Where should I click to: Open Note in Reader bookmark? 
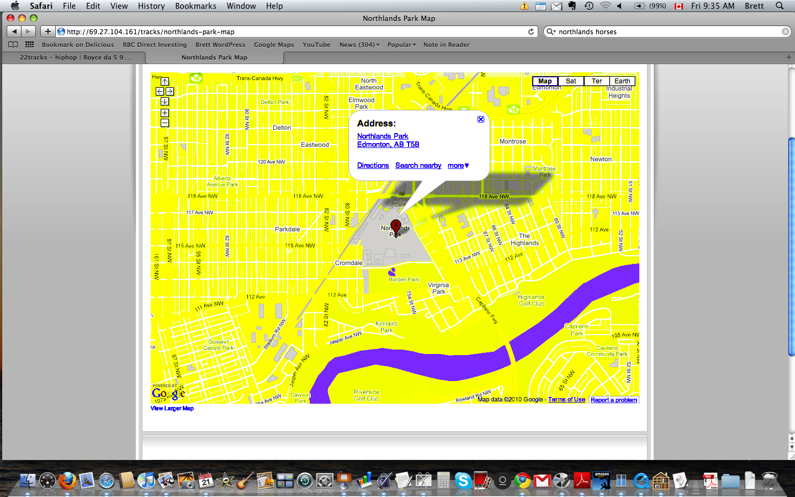[447, 45]
